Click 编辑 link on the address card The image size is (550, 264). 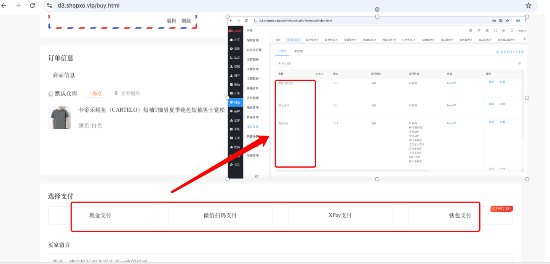(171, 21)
